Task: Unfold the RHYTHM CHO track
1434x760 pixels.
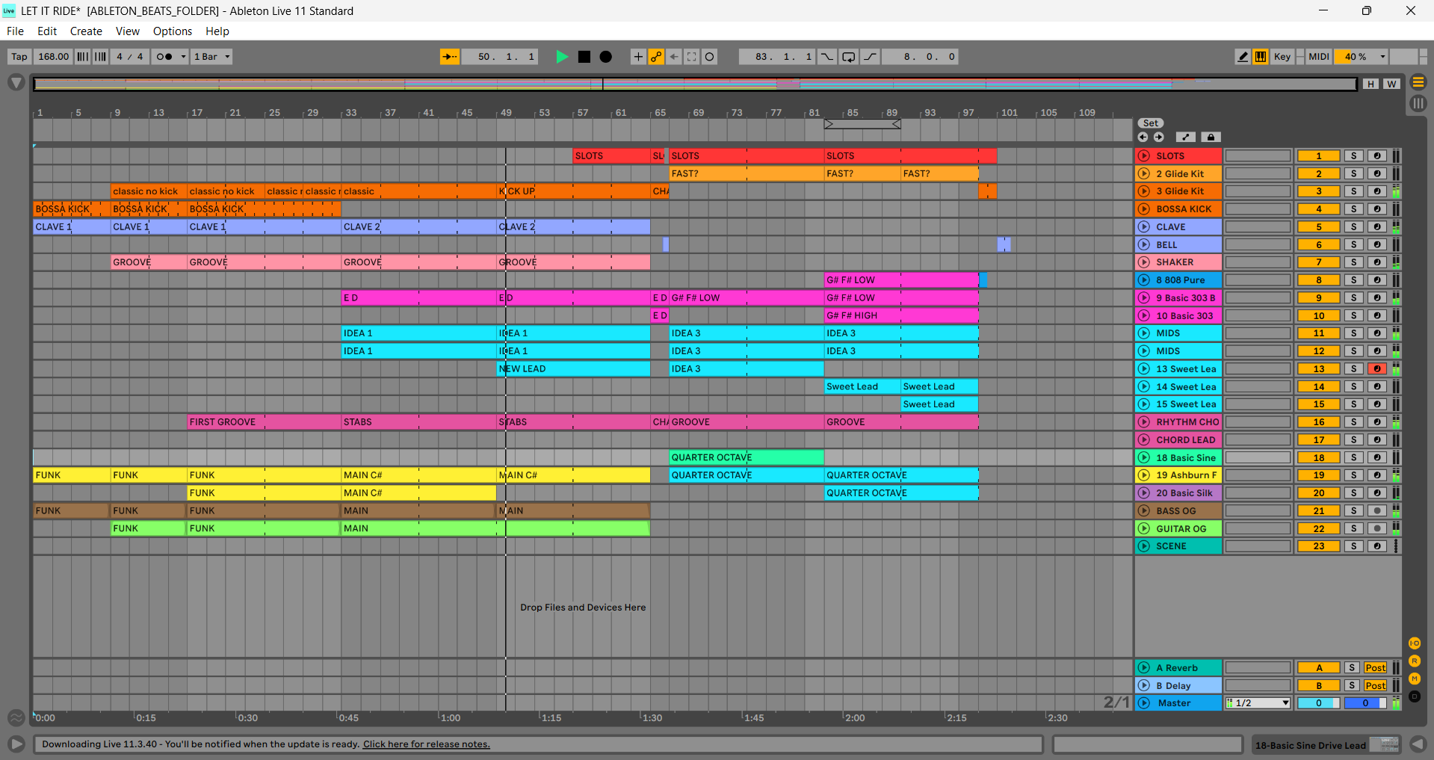Action: coord(1144,422)
